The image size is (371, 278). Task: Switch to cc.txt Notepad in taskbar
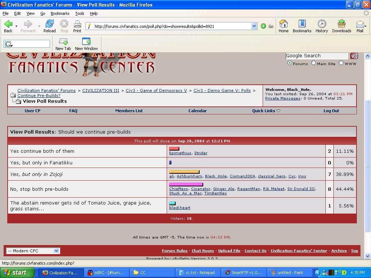coord(197,273)
